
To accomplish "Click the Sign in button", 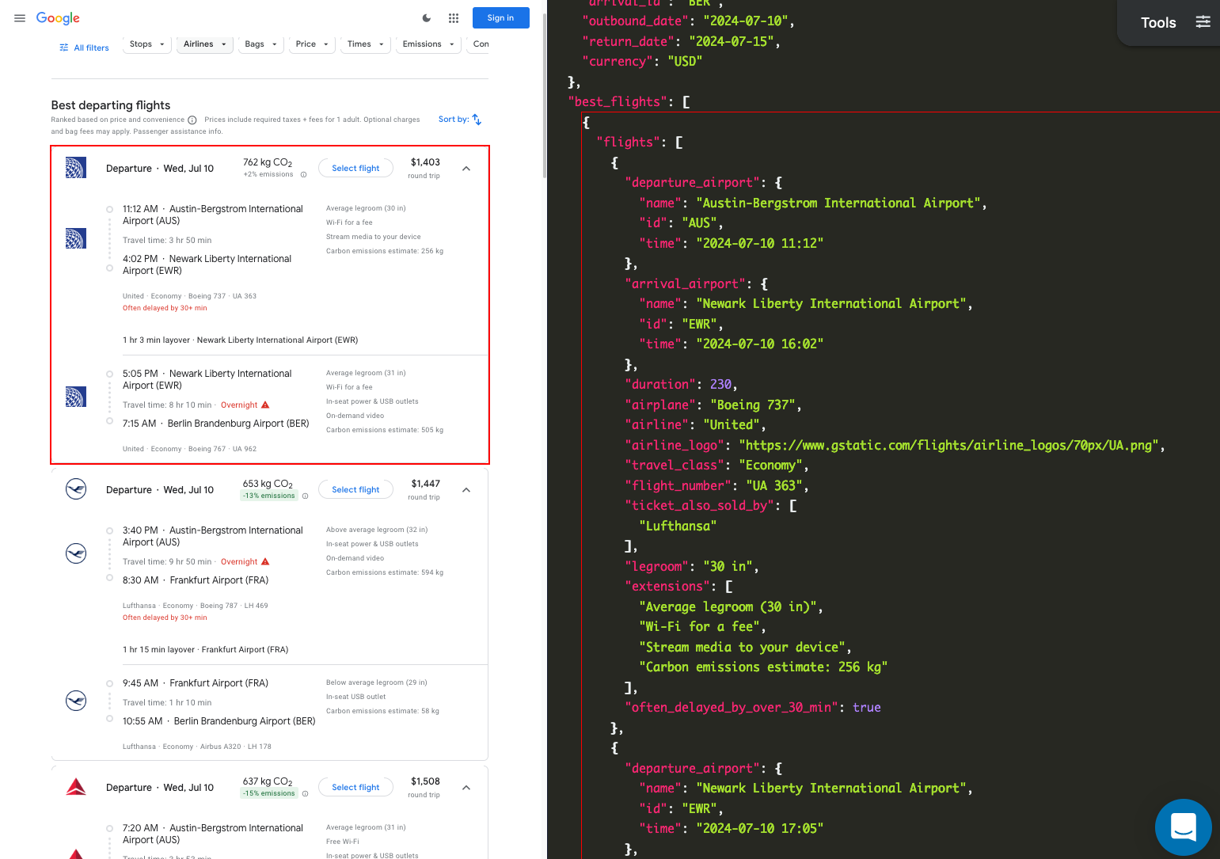I will 500,18.
